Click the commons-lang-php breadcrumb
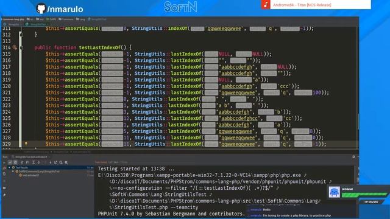 pyautogui.click(x=13, y=19)
